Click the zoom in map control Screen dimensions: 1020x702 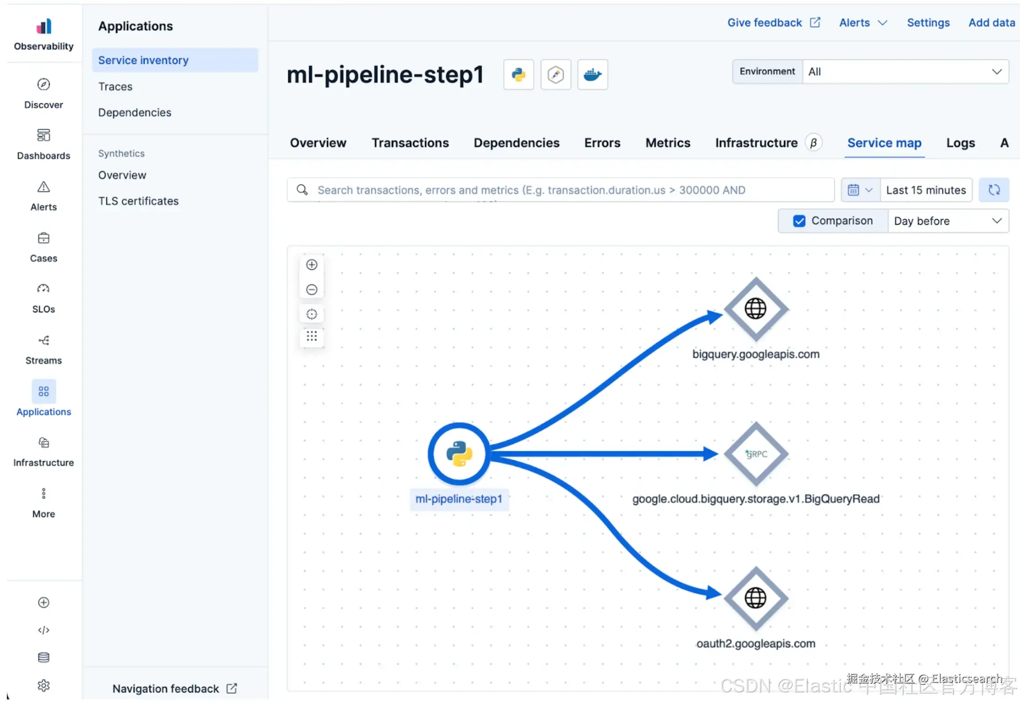312,265
